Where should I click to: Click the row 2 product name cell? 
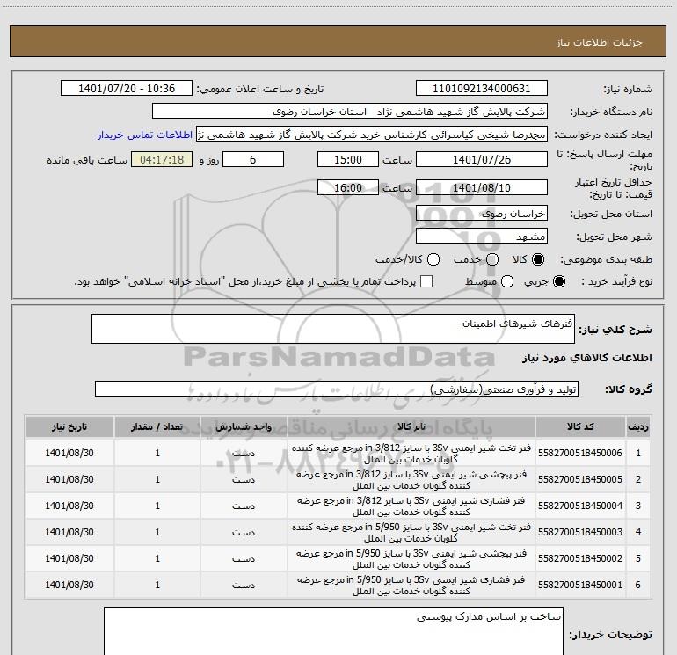(x=411, y=479)
